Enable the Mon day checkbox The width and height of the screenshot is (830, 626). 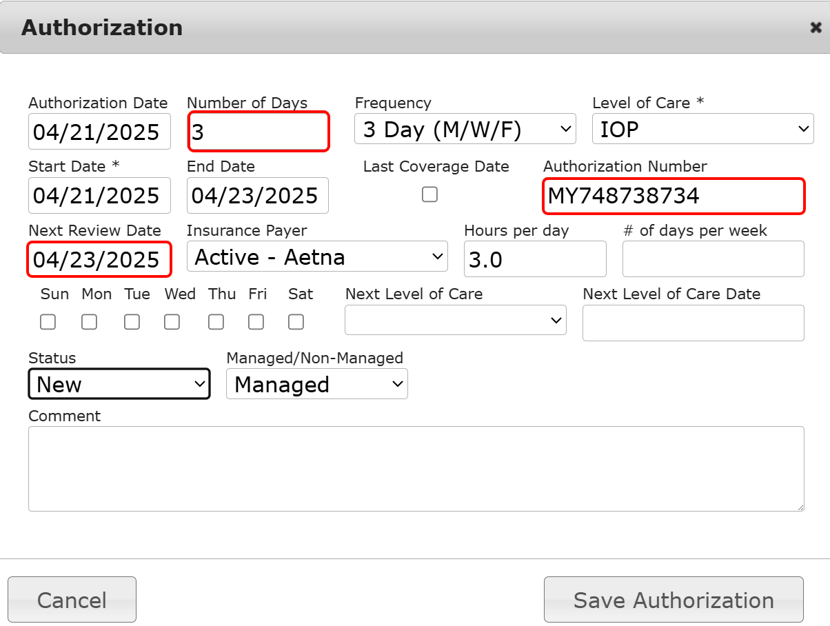[89, 322]
